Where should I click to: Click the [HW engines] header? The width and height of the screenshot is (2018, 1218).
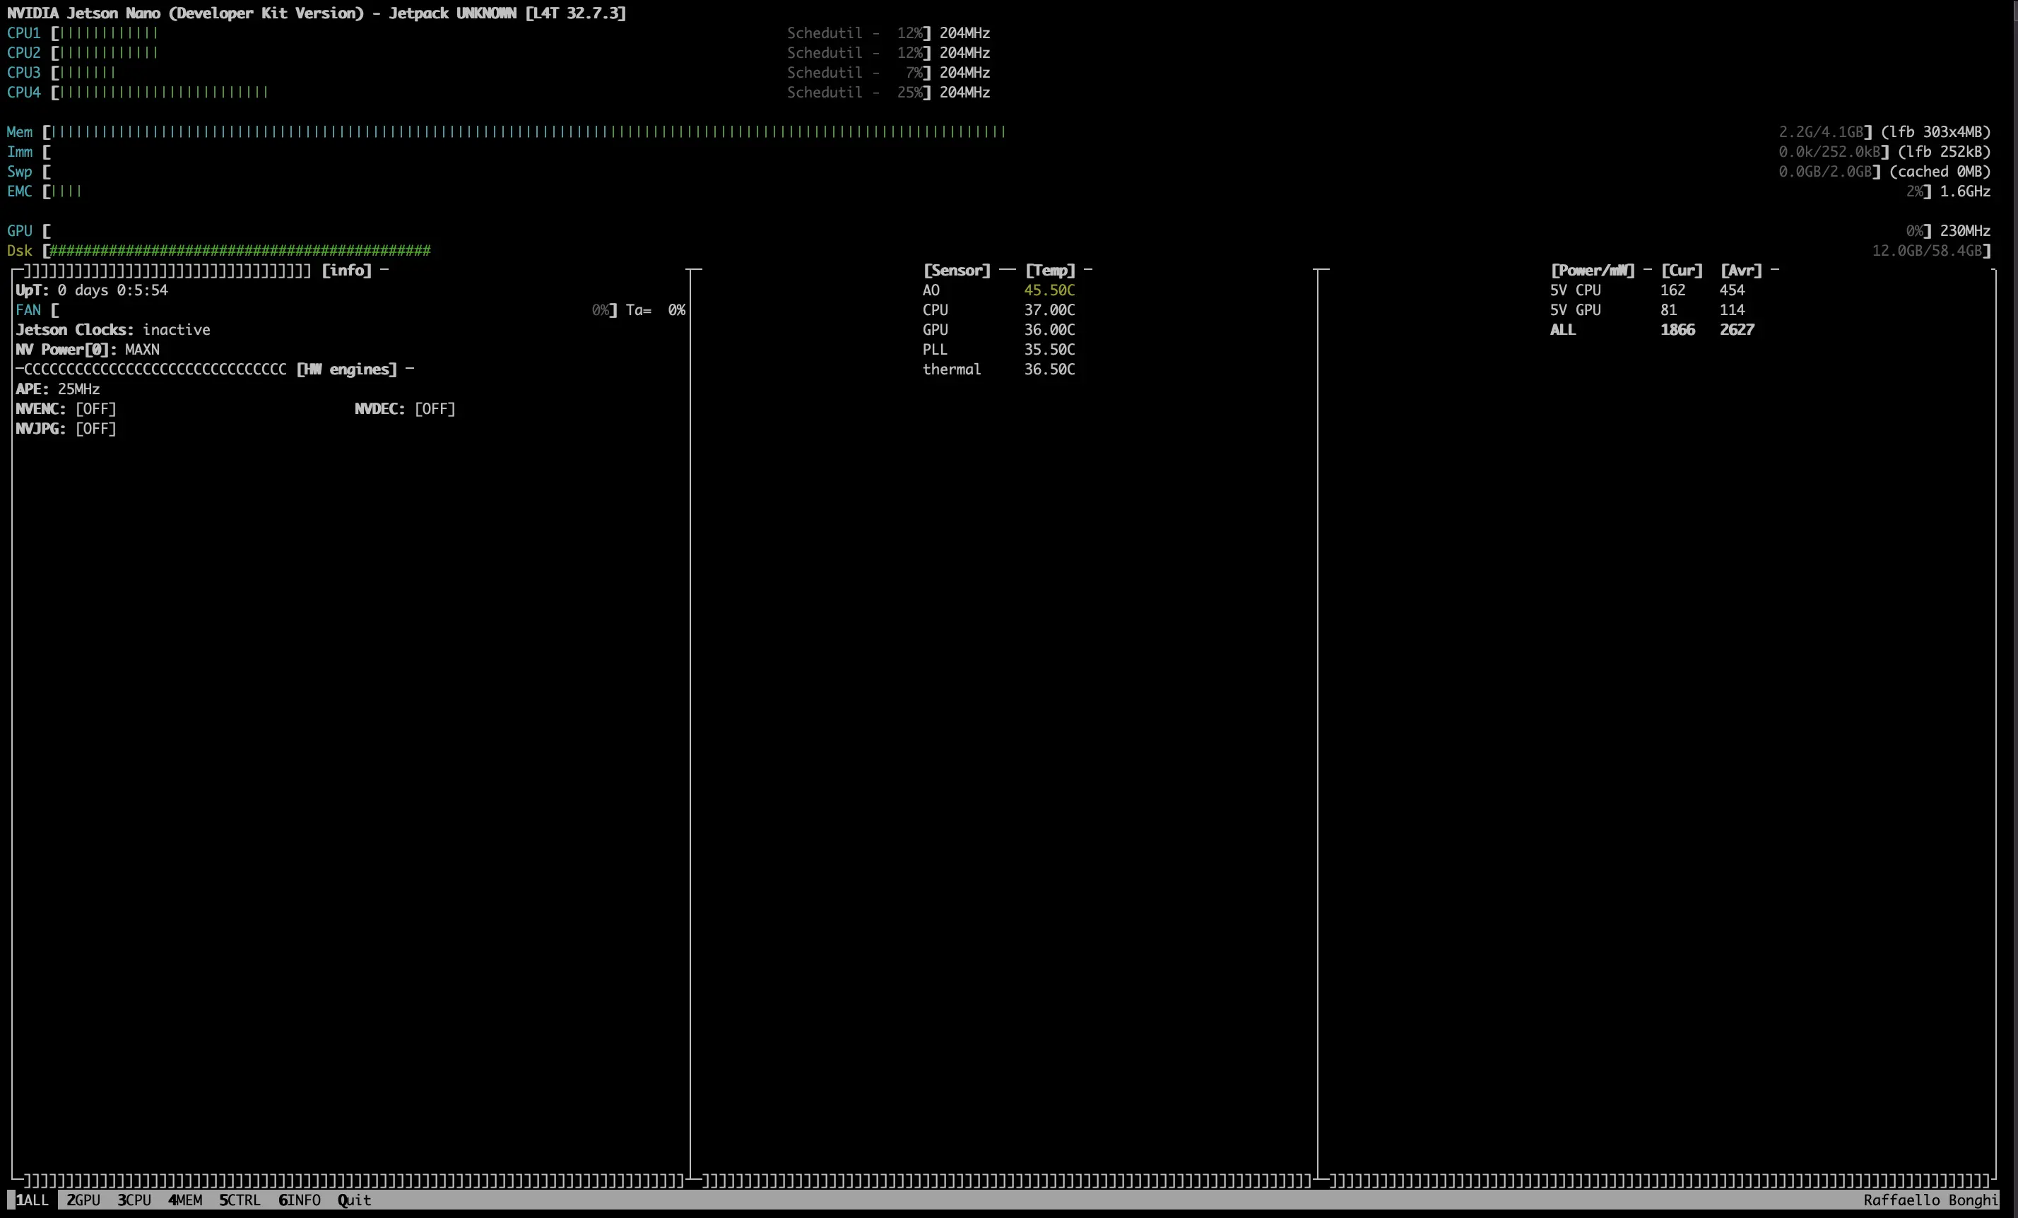tap(346, 369)
